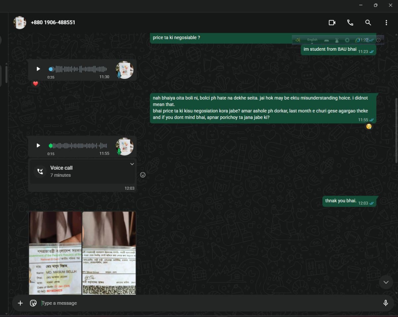The image size is (398, 317).
Task: Minimize the WhatsApp window
Action: (x=361, y=5)
